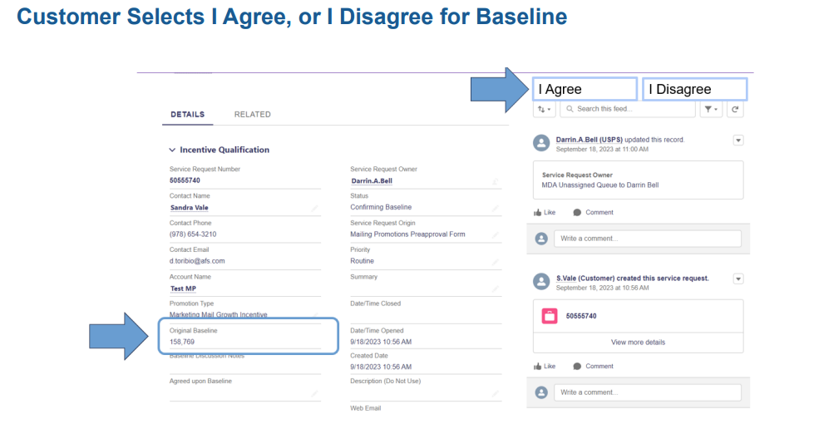Open the Details tab

188,114
